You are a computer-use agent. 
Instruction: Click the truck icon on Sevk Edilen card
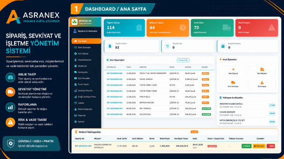click(x=226, y=27)
